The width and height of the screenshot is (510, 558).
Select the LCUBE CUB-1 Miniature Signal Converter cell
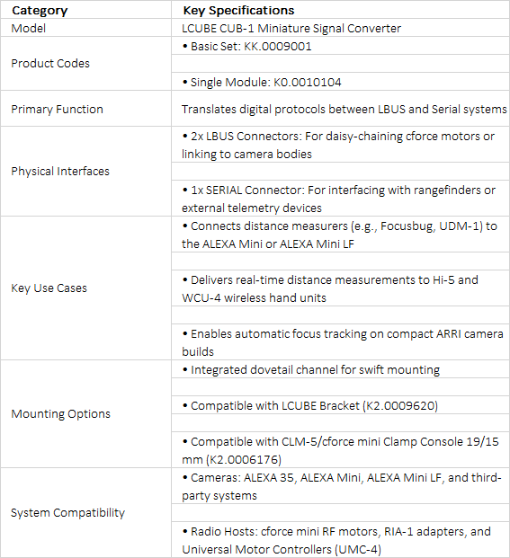coord(341,28)
